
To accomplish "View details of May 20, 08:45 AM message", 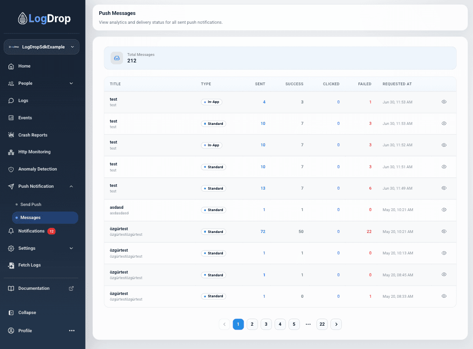I will click(444, 274).
